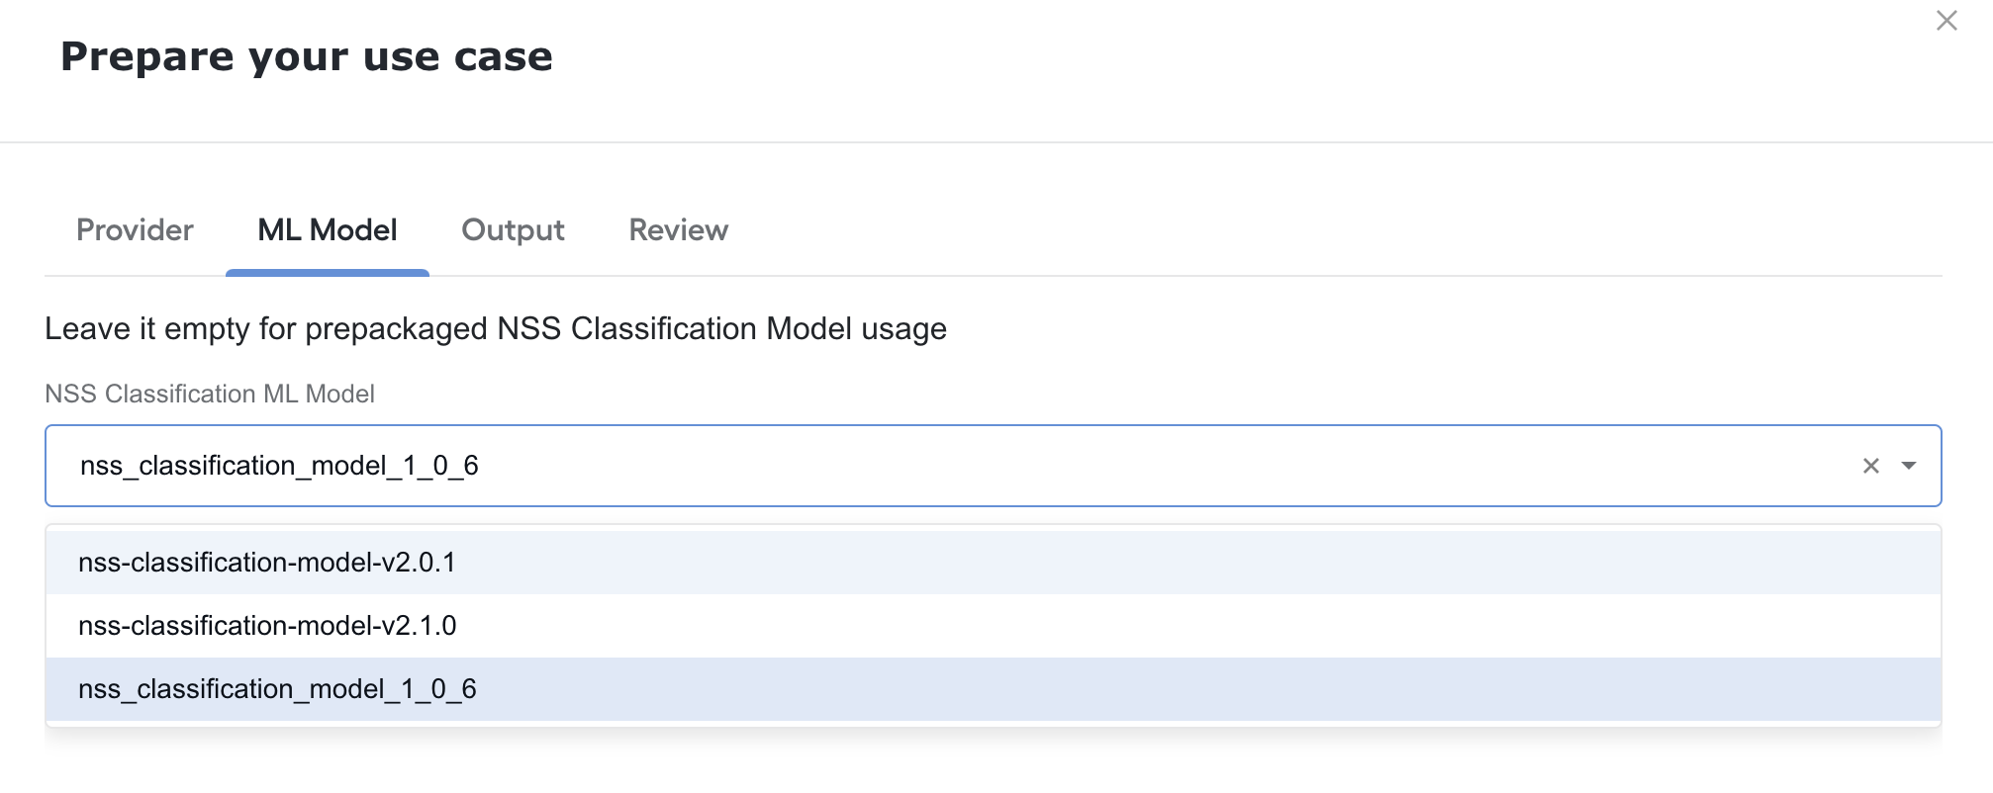Go to the Review tab
The height and width of the screenshot is (793, 1993).
pos(679,230)
